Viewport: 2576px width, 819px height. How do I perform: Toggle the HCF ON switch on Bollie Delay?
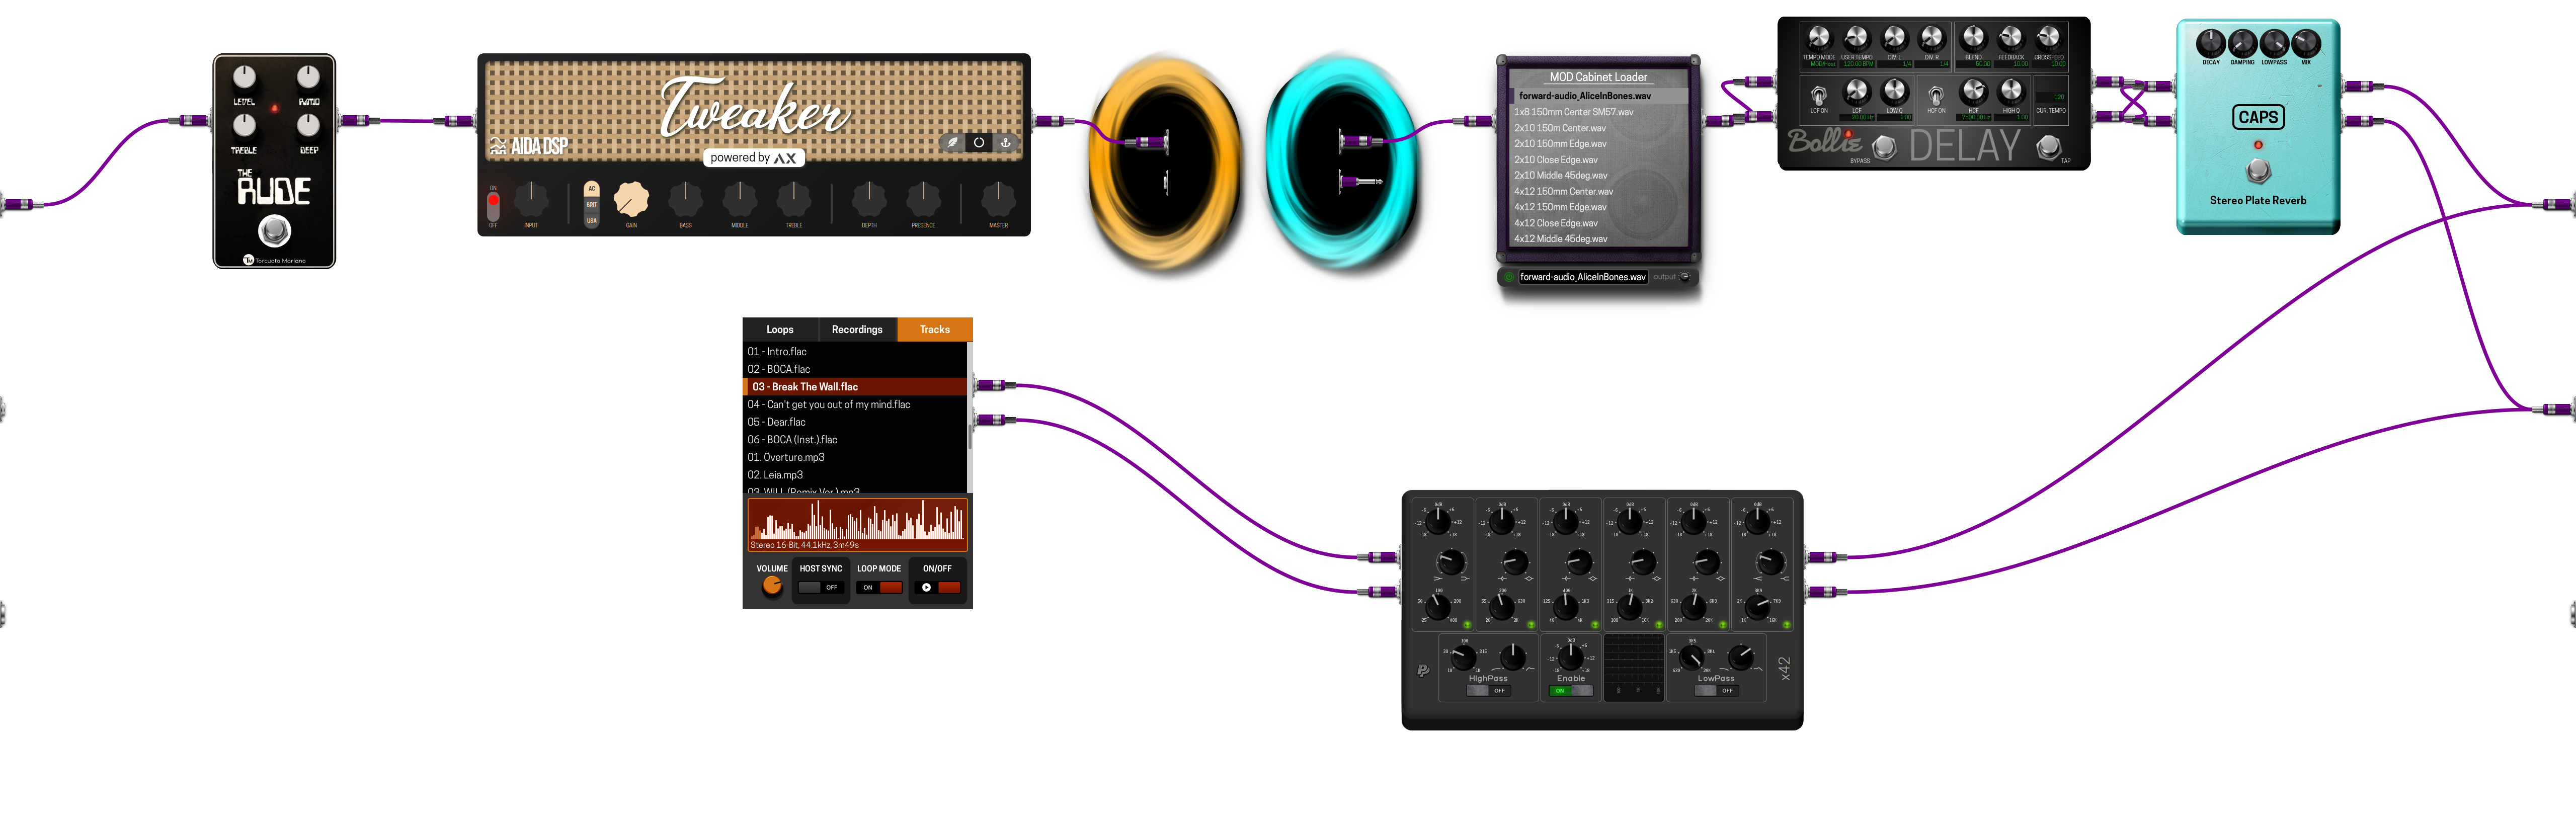point(1935,96)
